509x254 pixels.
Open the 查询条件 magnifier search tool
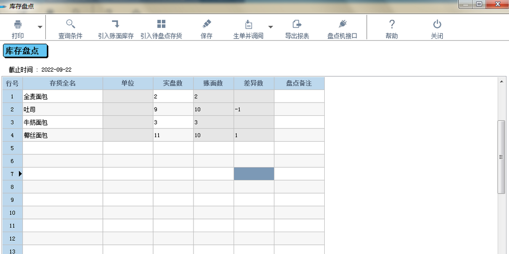[70, 24]
